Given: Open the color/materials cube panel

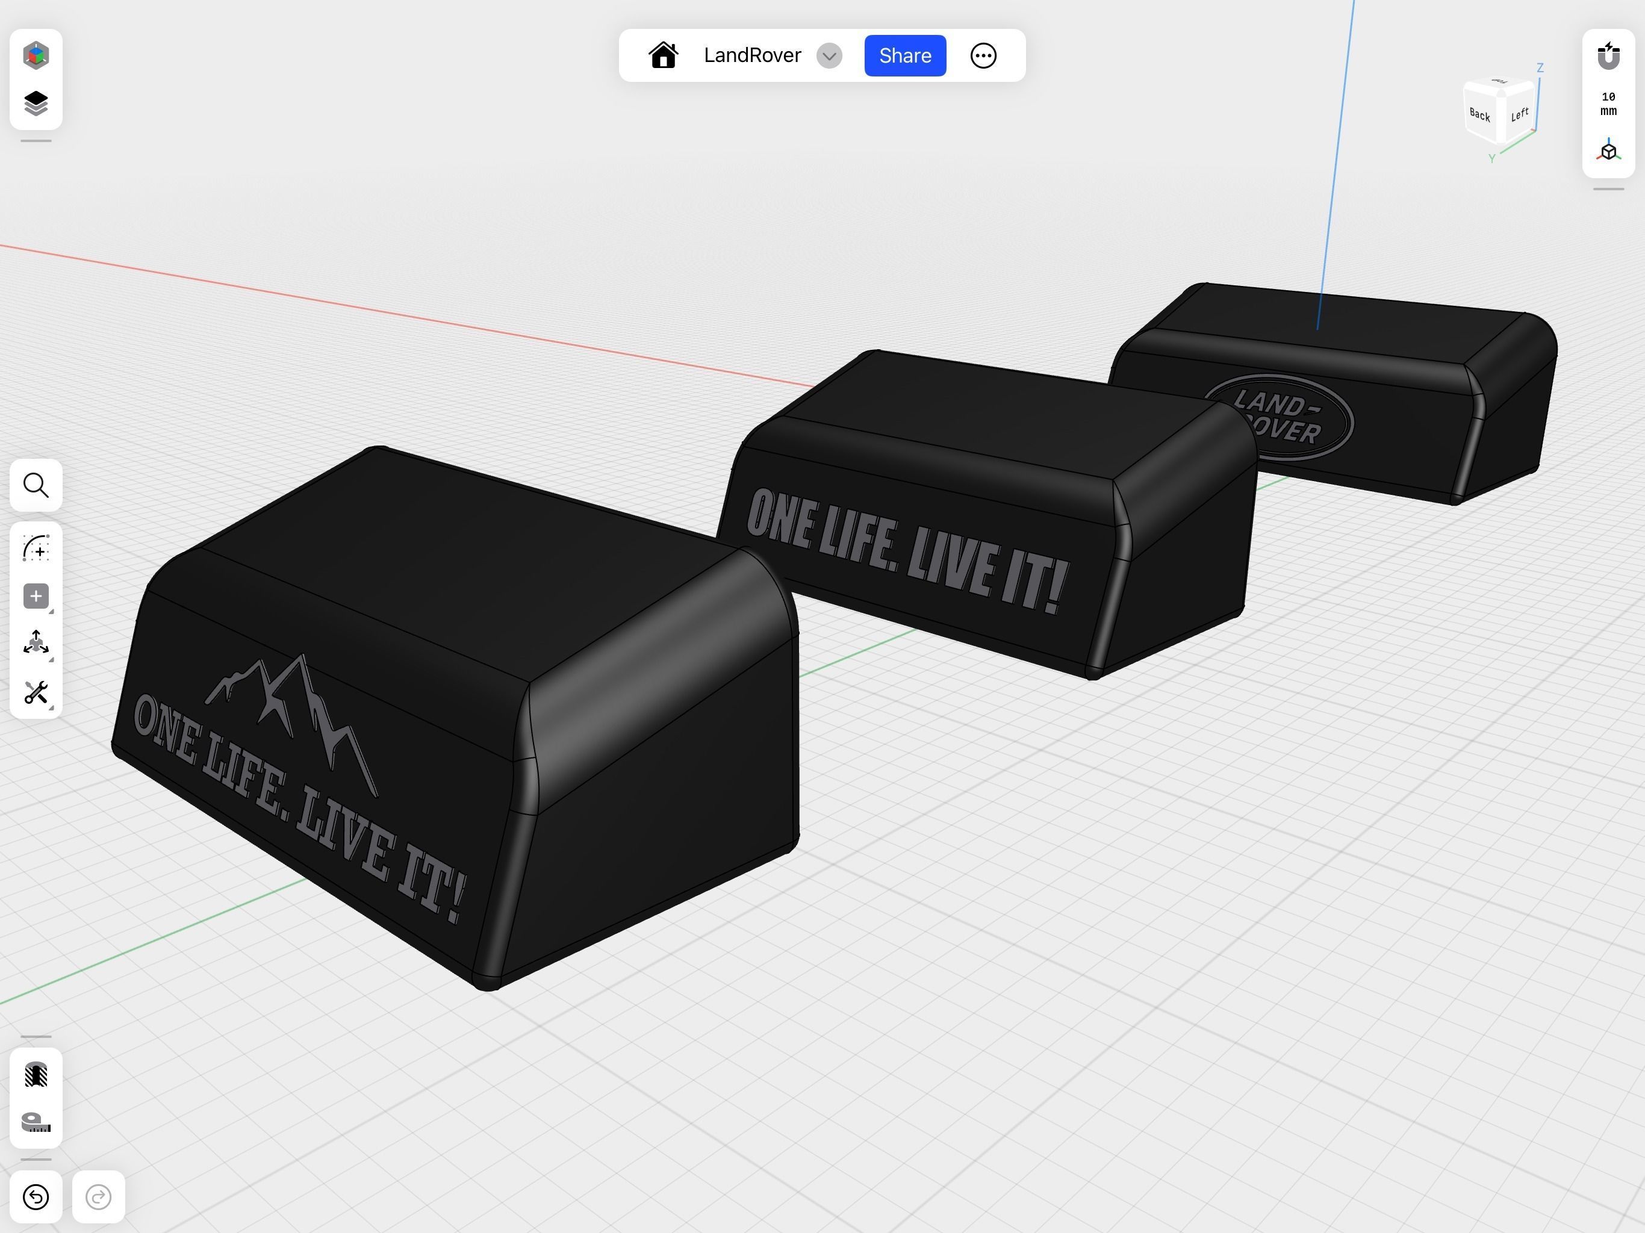Looking at the screenshot, I should pyautogui.click(x=36, y=56).
